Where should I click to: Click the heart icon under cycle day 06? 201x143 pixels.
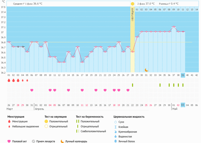click(x=32, y=90)
